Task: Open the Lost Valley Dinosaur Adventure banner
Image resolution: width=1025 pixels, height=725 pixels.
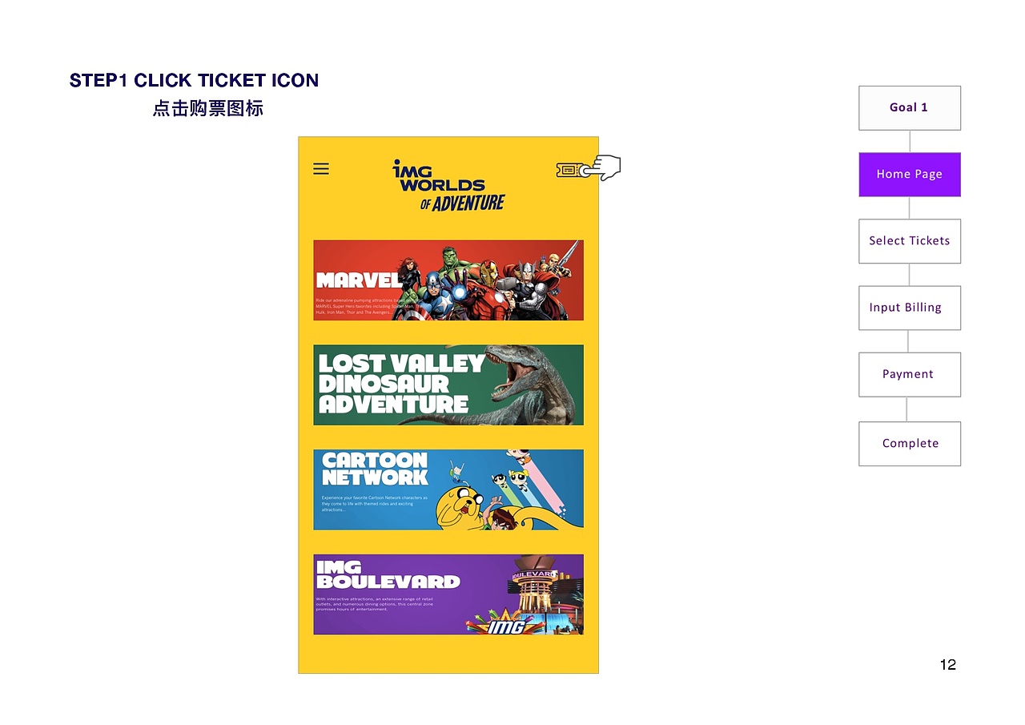Action: (x=448, y=385)
